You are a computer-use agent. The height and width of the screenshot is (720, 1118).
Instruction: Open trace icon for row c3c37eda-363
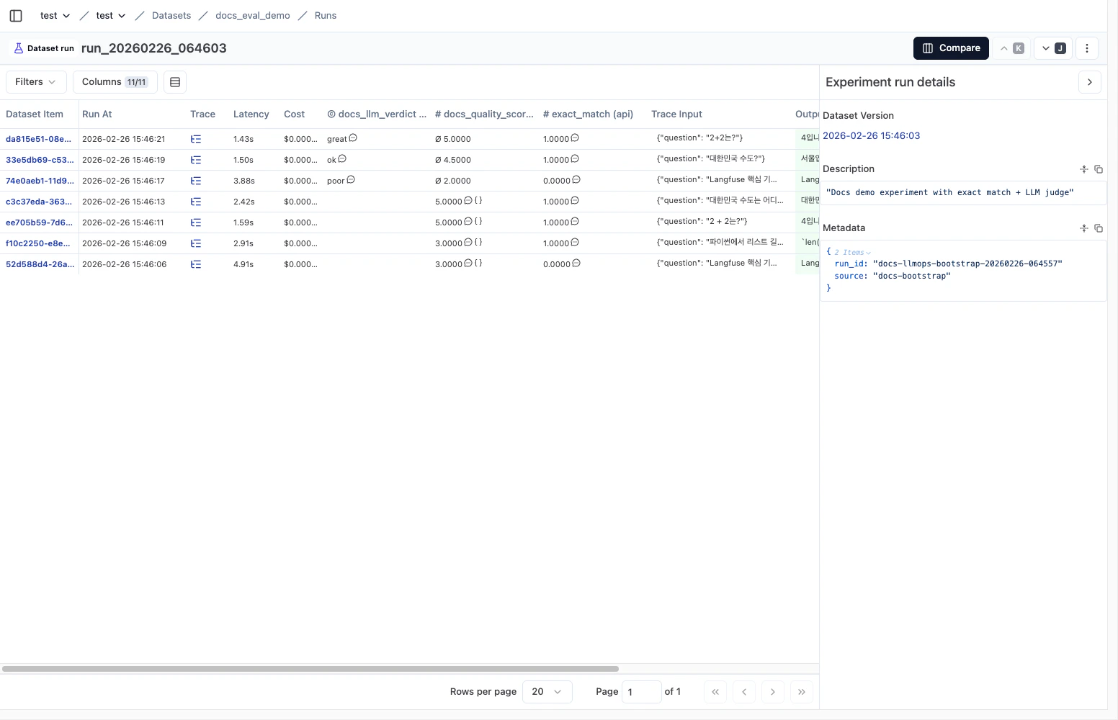[196, 202]
